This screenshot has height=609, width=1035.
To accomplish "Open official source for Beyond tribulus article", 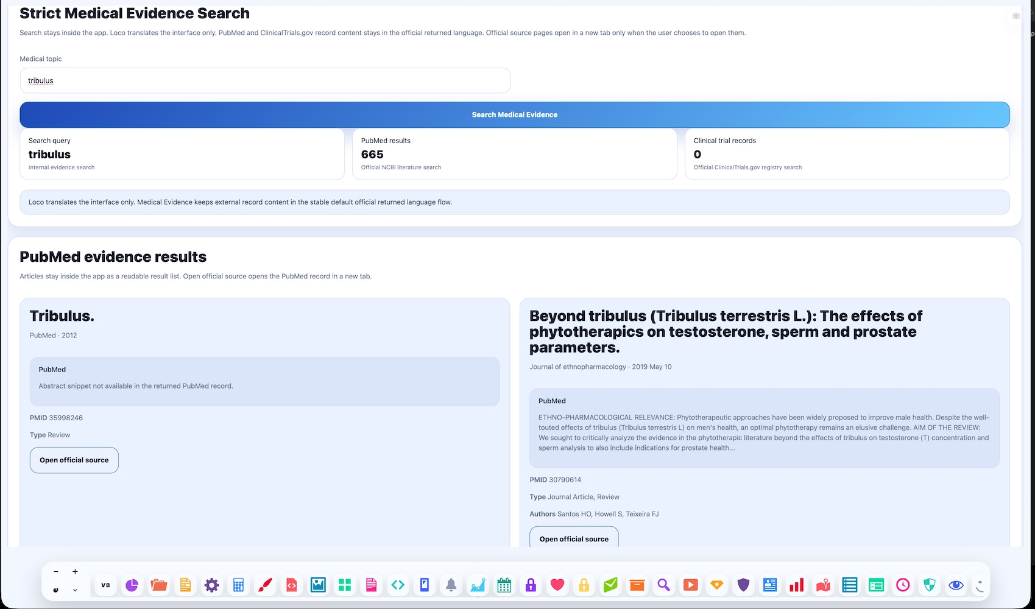I will click(x=574, y=538).
